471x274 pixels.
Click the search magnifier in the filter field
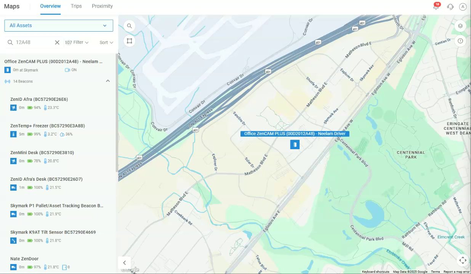pos(10,42)
